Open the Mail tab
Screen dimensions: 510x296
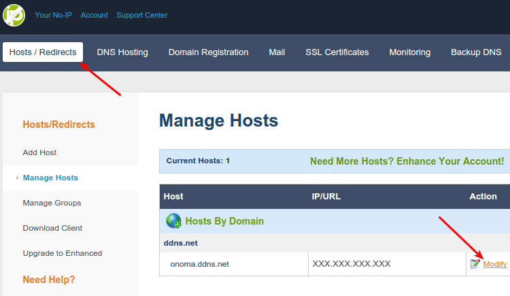277,52
